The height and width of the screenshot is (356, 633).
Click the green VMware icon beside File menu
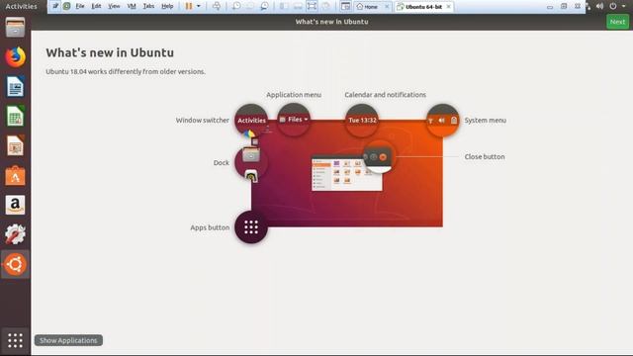tap(66, 6)
